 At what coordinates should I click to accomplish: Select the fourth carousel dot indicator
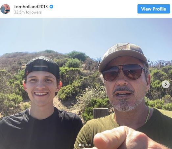click(x=90, y=145)
